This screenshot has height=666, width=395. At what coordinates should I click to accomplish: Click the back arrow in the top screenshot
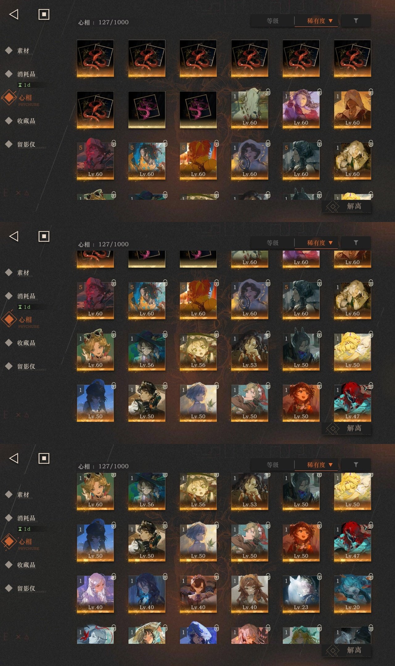pyautogui.click(x=14, y=14)
